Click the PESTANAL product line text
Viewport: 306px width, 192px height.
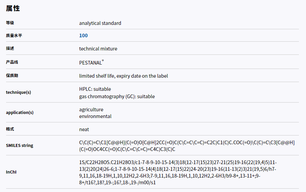pyautogui.click(x=91, y=63)
